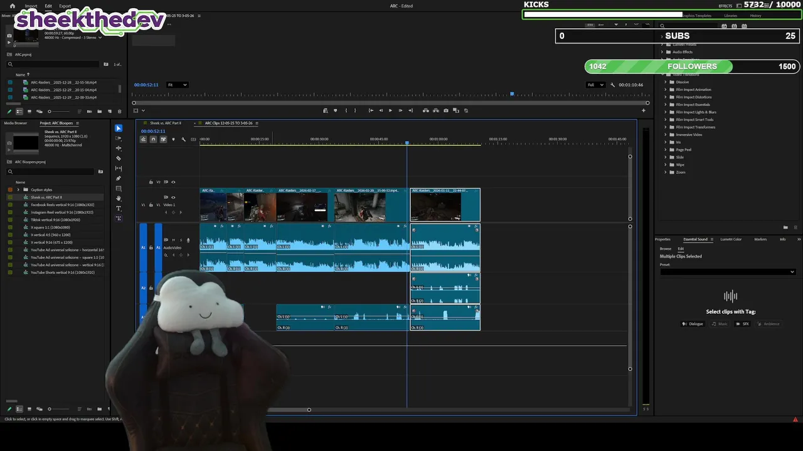Toggle lock on track V2
The image size is (803, 451).
coord(151,182)
